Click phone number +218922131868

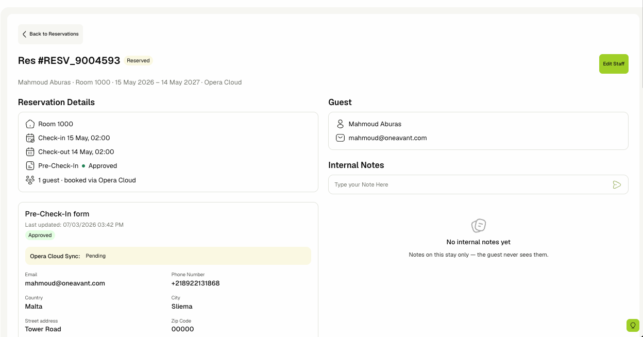coord(196,283)
